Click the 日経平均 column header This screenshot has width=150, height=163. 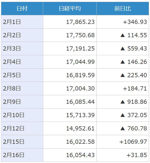pyautogui.click(x=70, y=8)
